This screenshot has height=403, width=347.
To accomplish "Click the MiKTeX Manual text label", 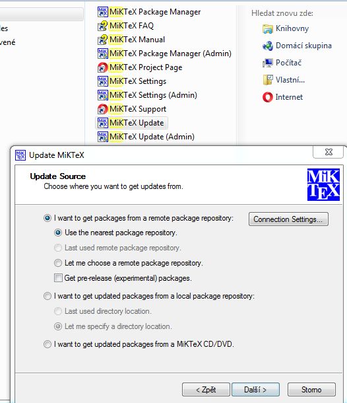I will [x=137, y=40].
